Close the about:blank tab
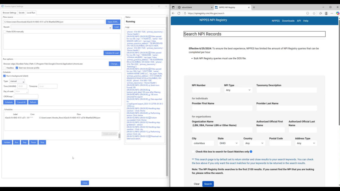The width and height of the screenshot is (340, 191). pyautogui.click(x=211, y=7)
